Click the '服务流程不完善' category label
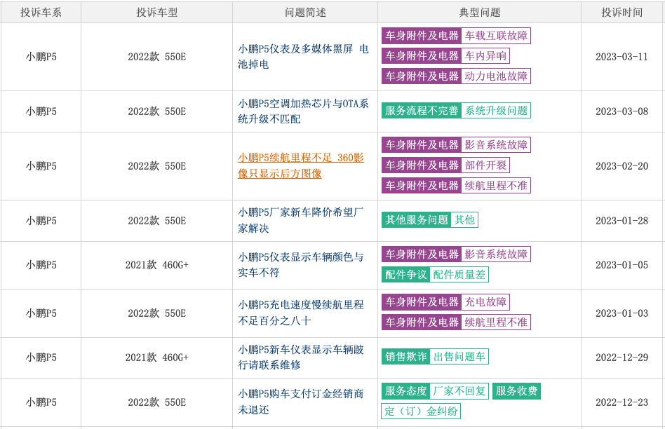The width and height of the screenshot is (665, 429). point(422,111)
